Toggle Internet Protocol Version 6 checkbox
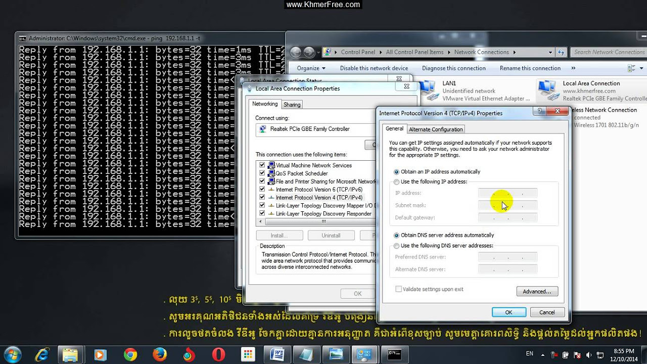Screen dimensions: 647x364 [262, 189]
